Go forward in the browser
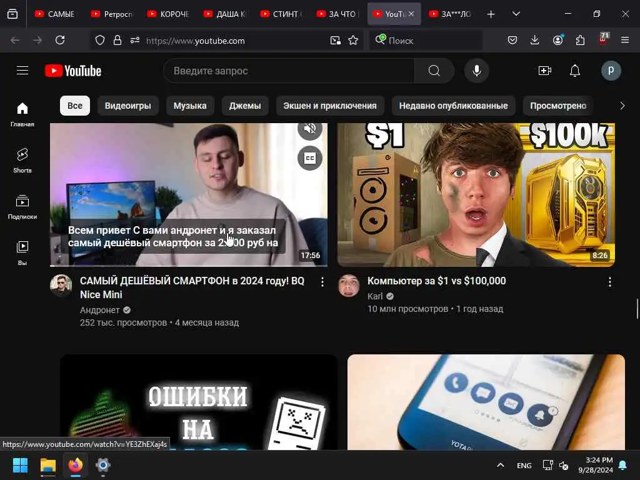 click(37, 40)
